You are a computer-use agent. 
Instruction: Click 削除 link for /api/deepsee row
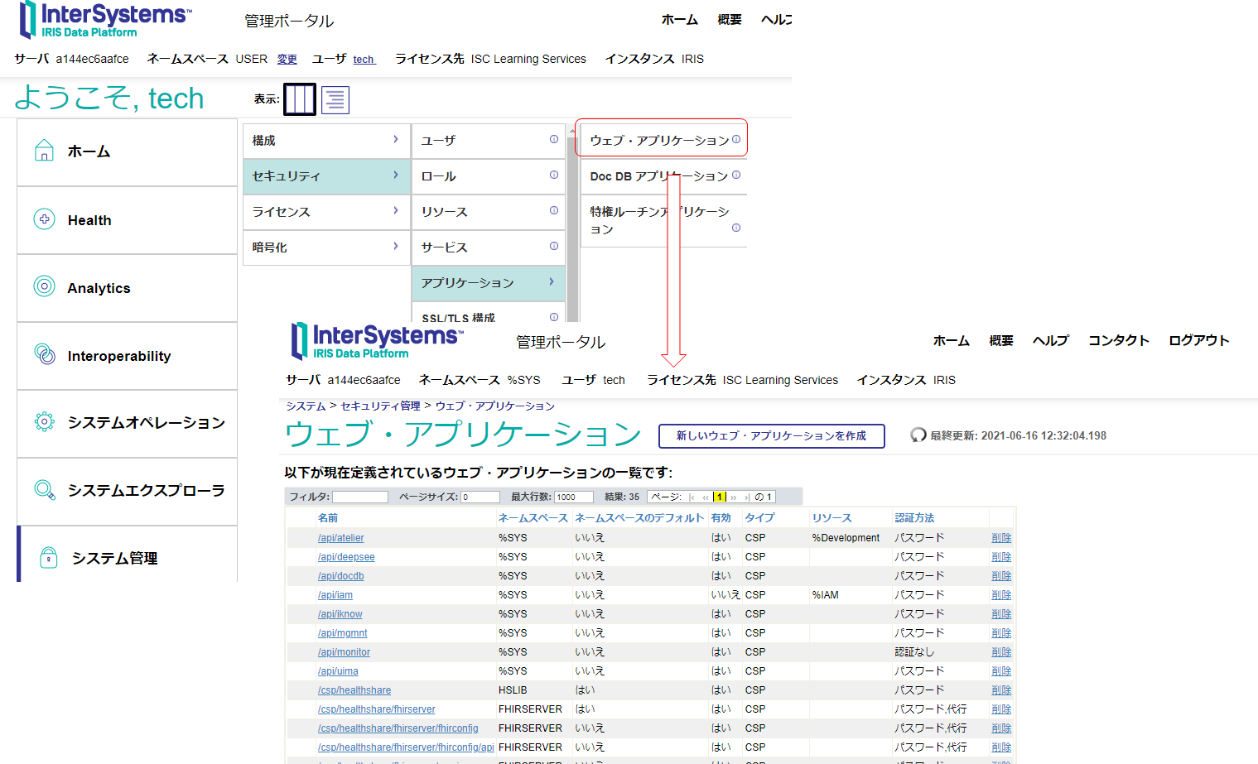click(1001, 557)
